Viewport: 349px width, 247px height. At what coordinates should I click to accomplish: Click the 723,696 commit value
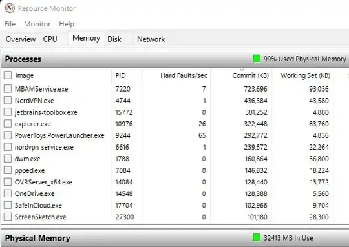[x=255, y=89]
